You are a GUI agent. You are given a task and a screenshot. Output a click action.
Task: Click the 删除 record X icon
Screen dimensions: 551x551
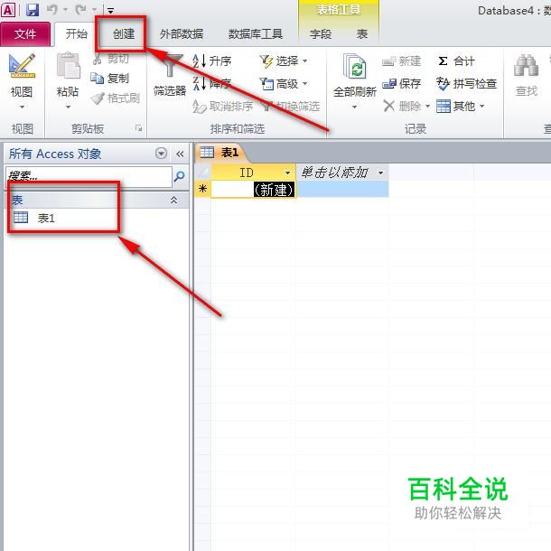(388, 106)
